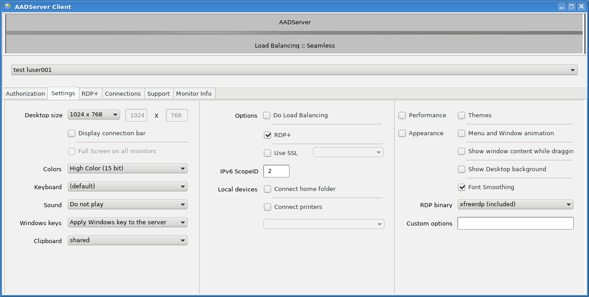
Task: Check Connect home folder option
Action: [267, 189]
